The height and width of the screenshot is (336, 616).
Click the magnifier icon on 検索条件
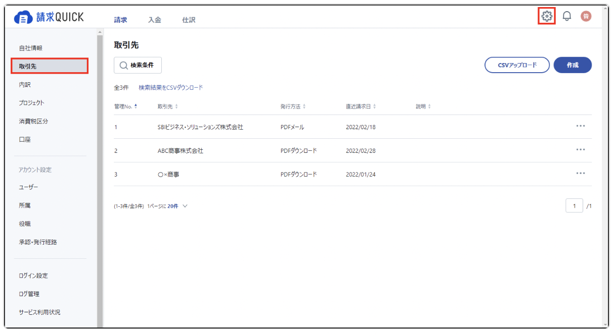click(123, 65)
